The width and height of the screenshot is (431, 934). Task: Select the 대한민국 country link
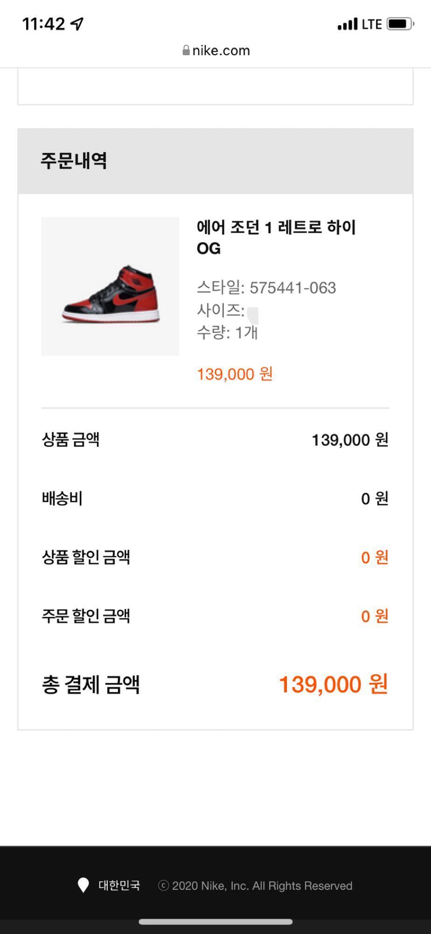[x=119, y=885]
